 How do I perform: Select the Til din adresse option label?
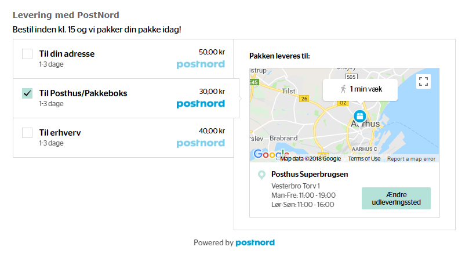click(x=67, y=54)
